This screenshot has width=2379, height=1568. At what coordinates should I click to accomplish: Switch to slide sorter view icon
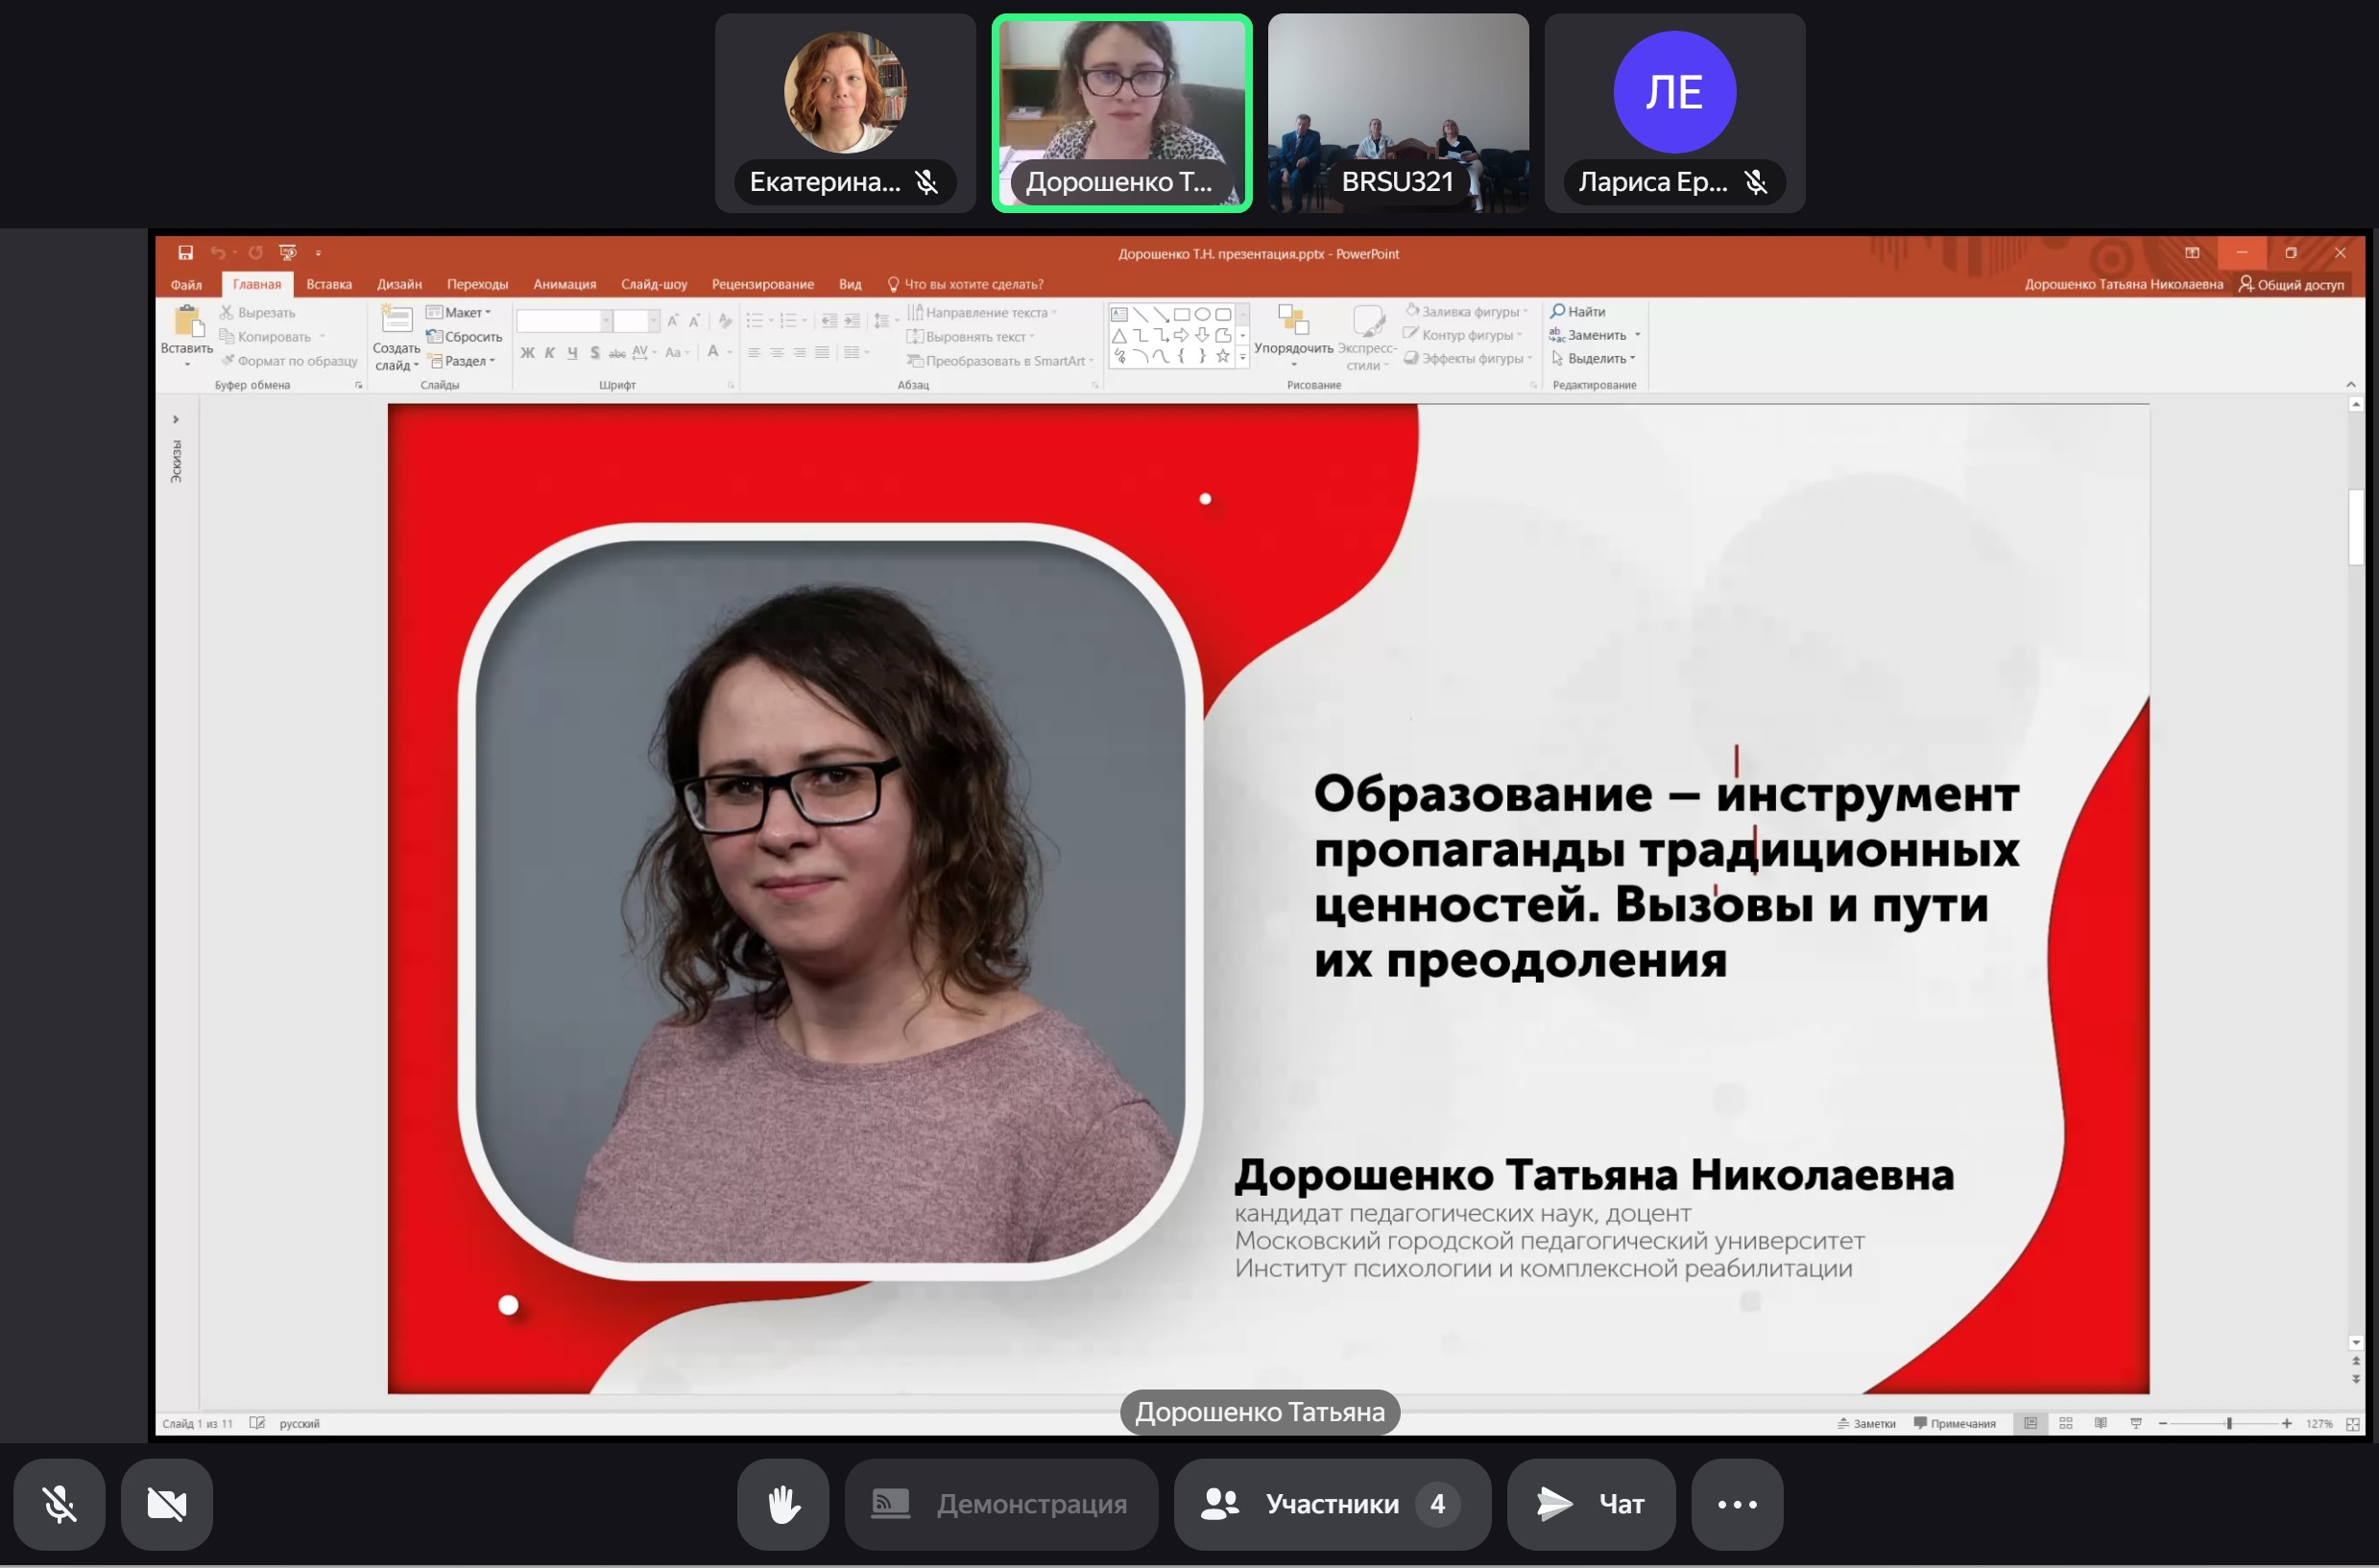point(2066,1423)
